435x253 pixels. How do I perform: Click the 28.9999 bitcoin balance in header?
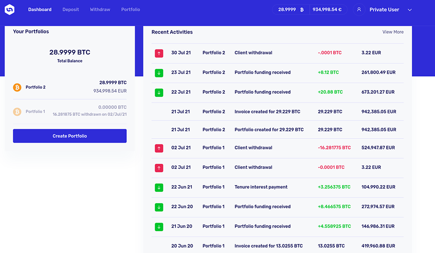[291, 10]
